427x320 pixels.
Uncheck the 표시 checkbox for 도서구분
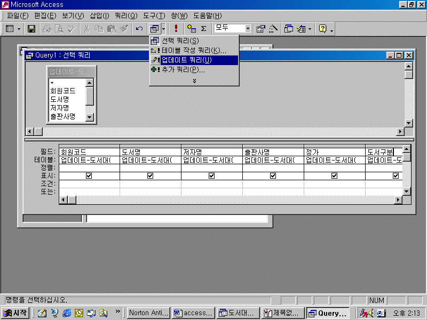pos(396,176)
